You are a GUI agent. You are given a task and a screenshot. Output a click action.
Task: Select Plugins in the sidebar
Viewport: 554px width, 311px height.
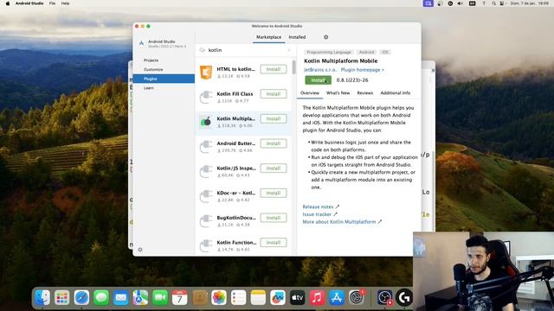164,79
